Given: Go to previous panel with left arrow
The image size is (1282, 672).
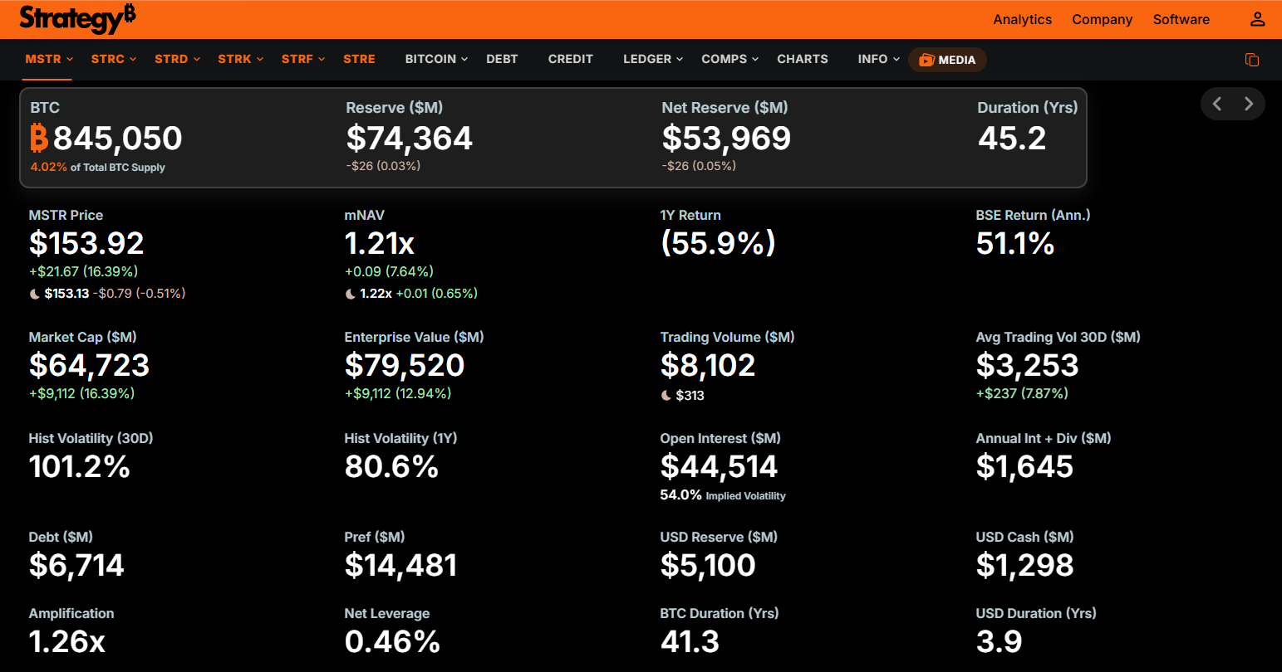Looking at the screenshot, I should [1217, 104].
